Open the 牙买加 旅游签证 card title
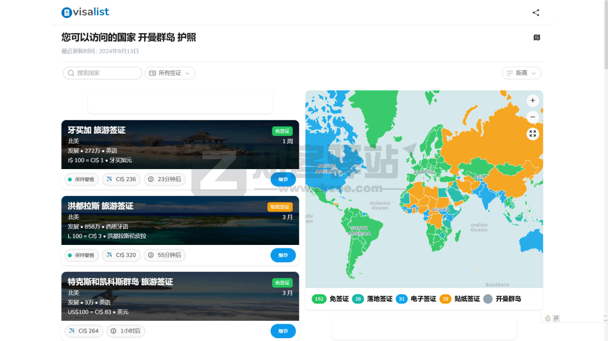Viewport: 608px width, 341px height. coord(96,130)
